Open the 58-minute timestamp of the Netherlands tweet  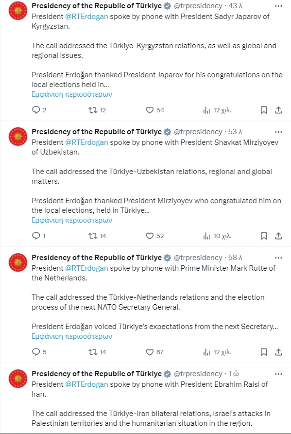(235, 257)
